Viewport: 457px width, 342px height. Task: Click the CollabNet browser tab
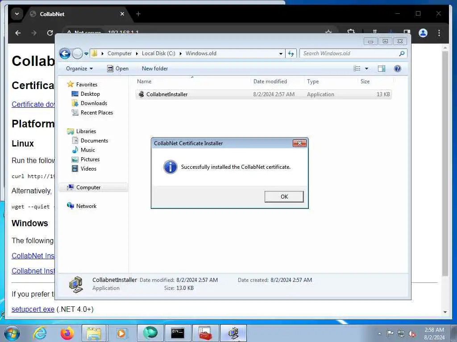click(78, 14)
